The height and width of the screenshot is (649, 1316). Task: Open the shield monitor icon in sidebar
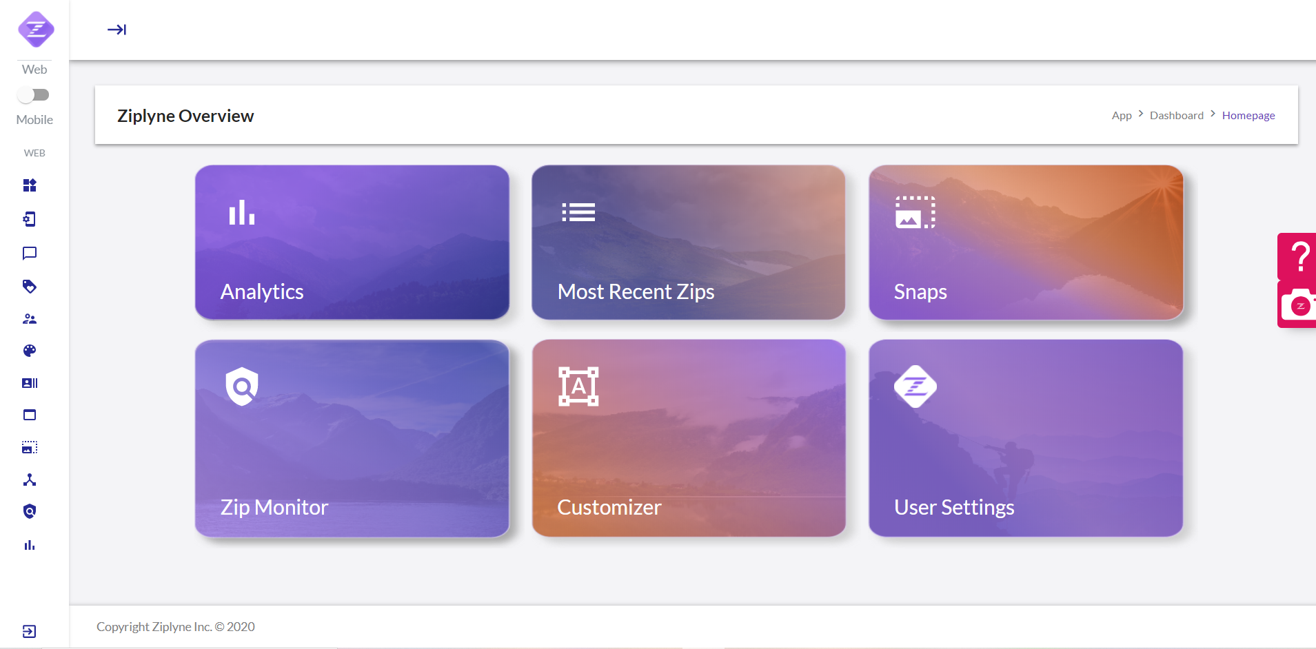[x=30, y=511]
